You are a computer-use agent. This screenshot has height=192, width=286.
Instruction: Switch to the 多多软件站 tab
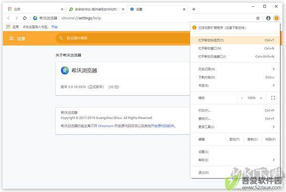tap(97, 9)
